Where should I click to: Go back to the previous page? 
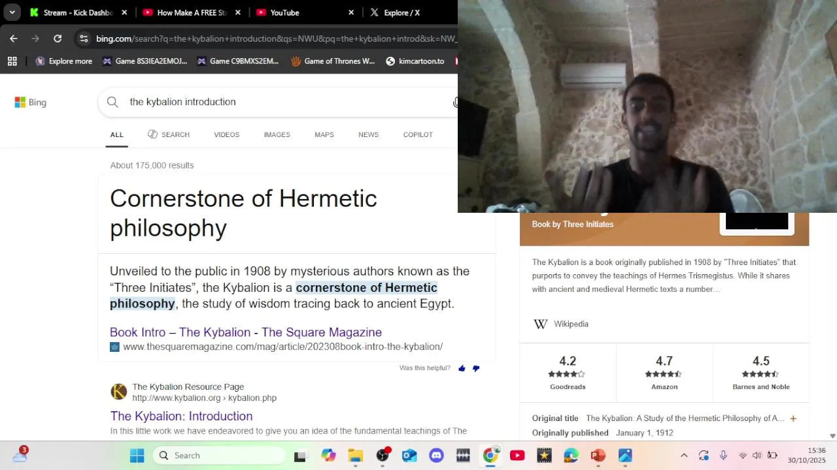pyautogui.click(x=14, y=39)
